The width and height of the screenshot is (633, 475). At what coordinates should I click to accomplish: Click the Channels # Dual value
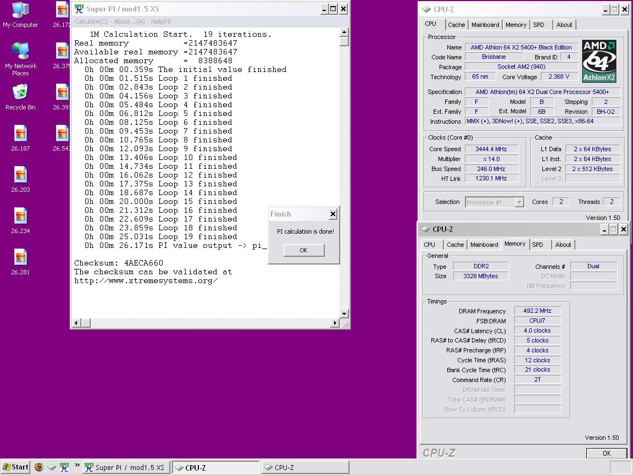[x=593, y=266]
